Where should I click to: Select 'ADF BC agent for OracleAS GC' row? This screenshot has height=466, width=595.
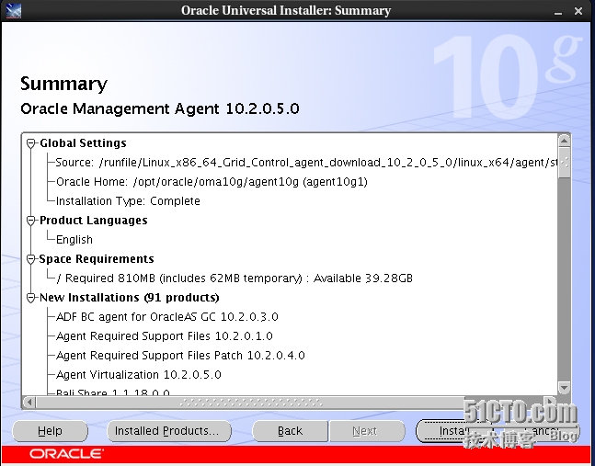click(167, 317)
